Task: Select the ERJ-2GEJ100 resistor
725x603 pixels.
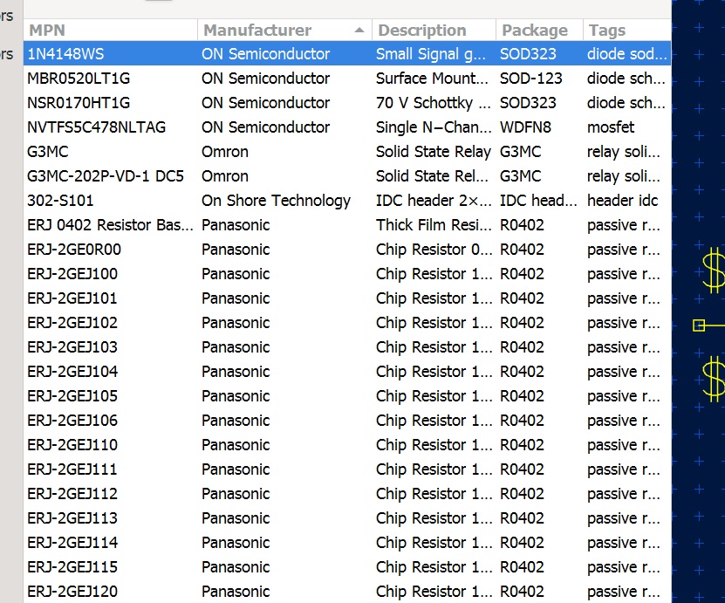Action: [x=347, y=274]
